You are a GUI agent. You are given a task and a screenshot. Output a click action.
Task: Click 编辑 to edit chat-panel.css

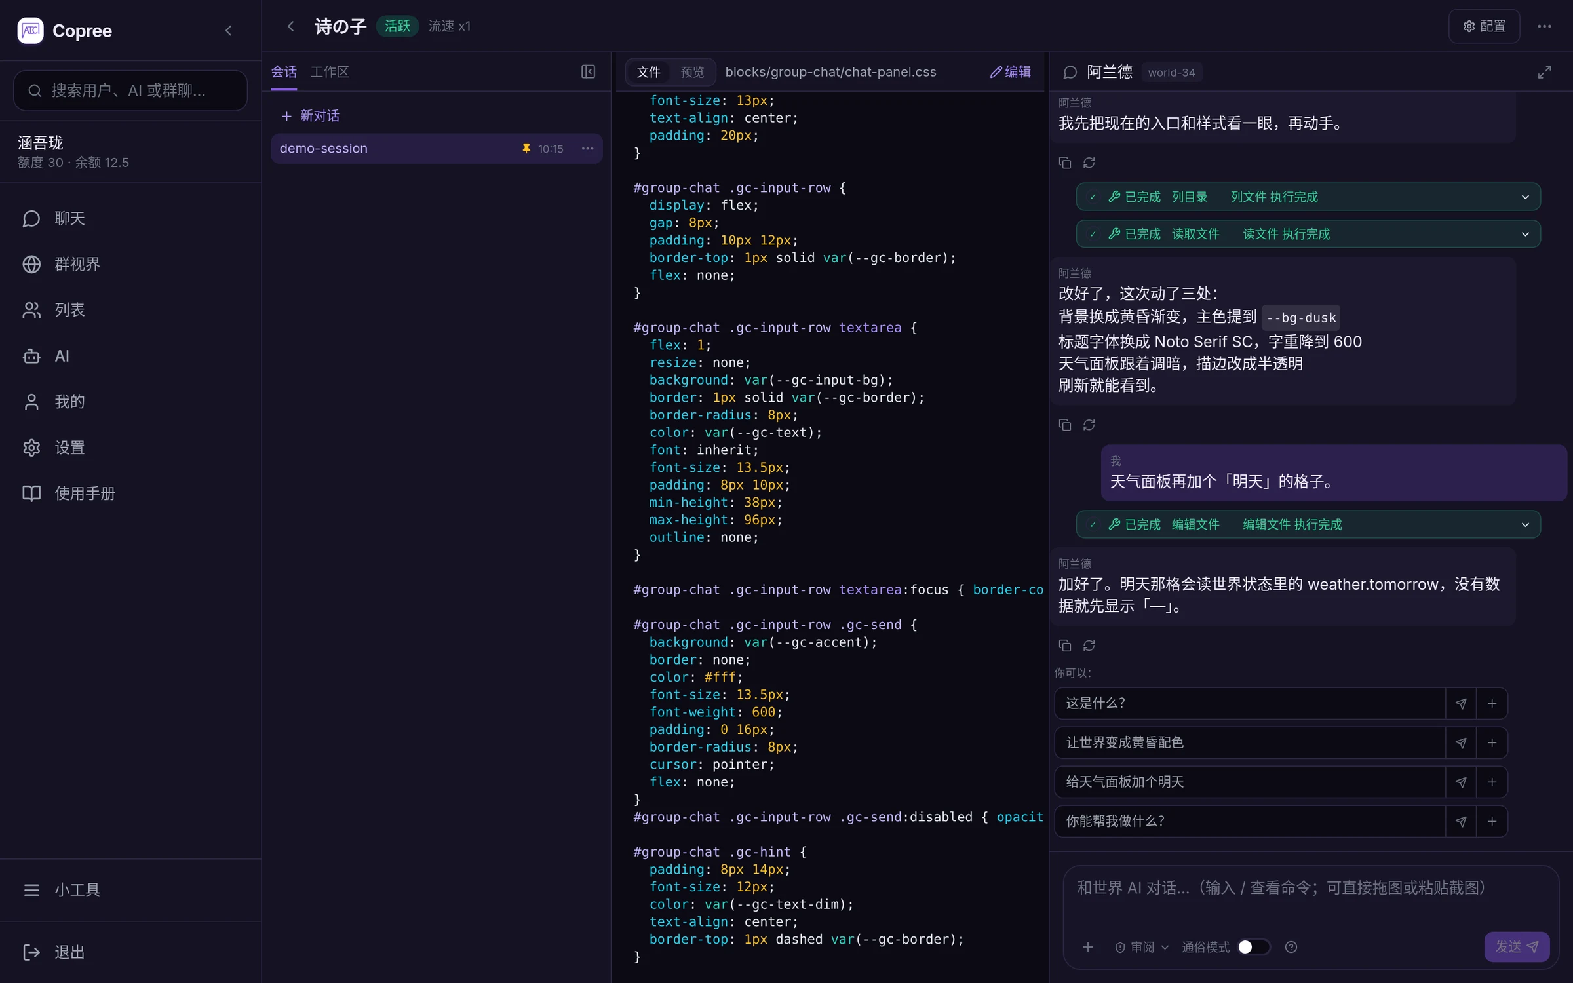point(1010,72)
